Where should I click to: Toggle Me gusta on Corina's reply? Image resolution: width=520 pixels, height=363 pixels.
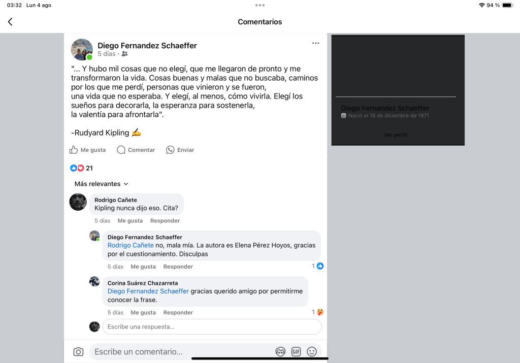[143, 313]
